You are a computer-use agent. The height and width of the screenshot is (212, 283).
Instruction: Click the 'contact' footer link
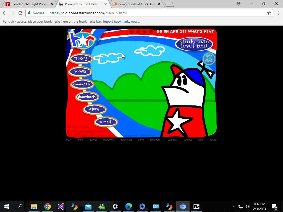point(188,140)
